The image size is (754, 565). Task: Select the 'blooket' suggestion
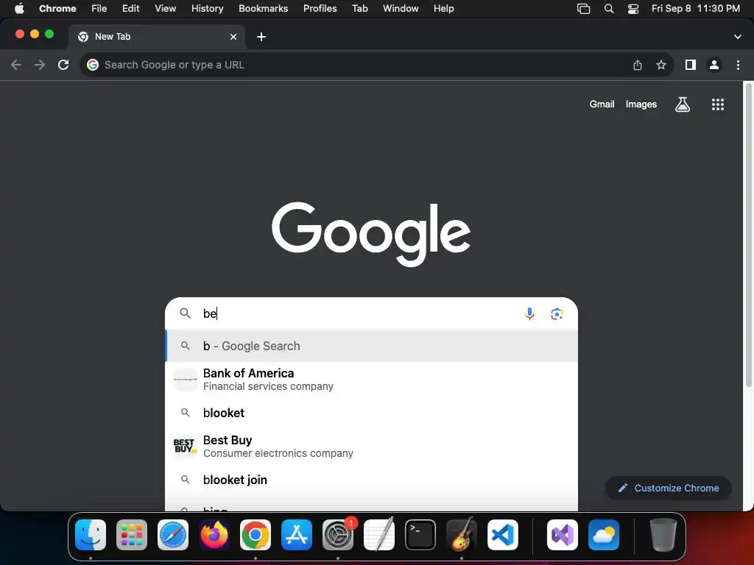pos(371,413)
